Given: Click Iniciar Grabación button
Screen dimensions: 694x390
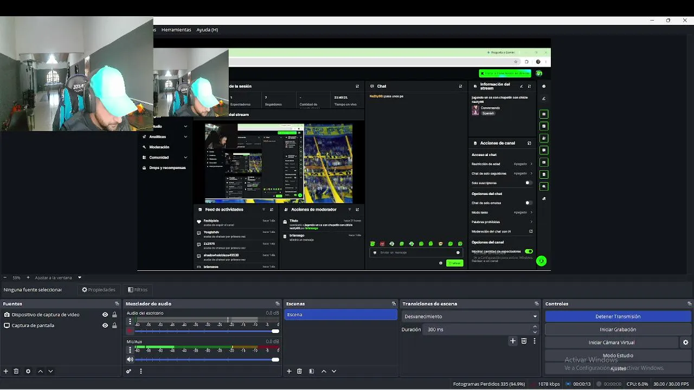Looking at the screenshot, I should click(x=618, y=329).
